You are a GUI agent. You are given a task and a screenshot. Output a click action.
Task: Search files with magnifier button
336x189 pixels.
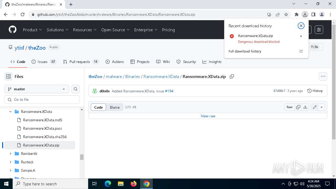[76, 89]
